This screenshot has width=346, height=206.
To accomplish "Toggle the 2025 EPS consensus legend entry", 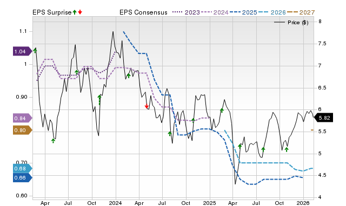I will [x=243, y=12].
